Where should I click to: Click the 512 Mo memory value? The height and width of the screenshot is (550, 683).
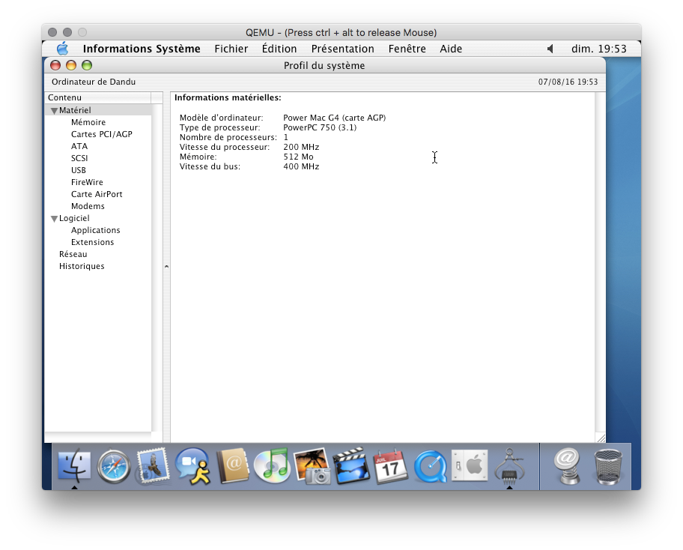point(298,157)
